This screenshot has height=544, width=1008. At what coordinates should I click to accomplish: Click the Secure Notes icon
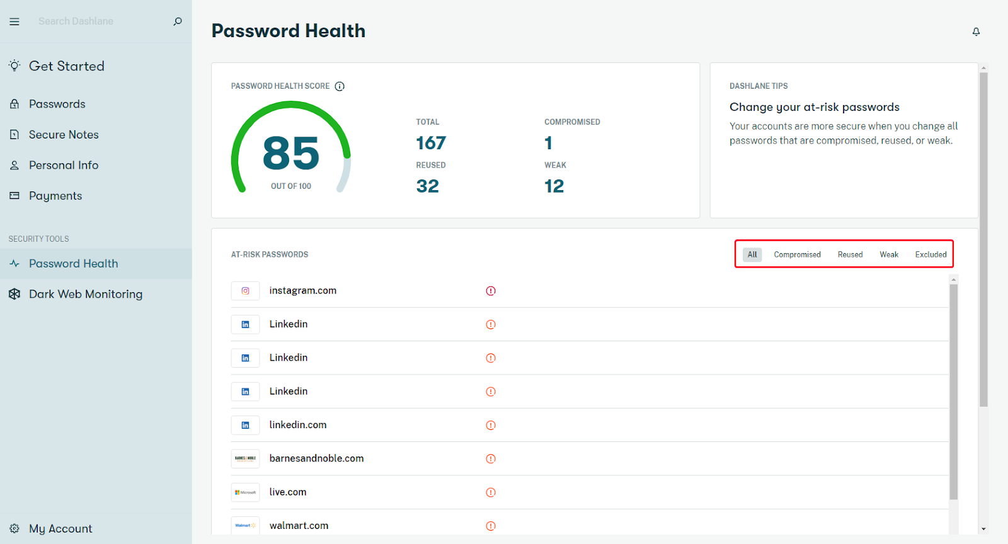(14, 134)
